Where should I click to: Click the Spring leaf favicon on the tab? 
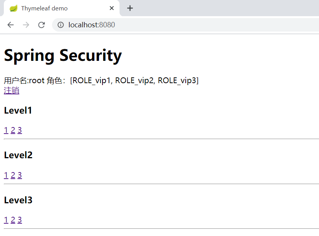point(13,8)
